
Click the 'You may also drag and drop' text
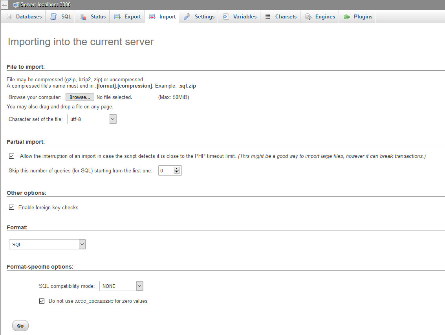click(60, 107)
